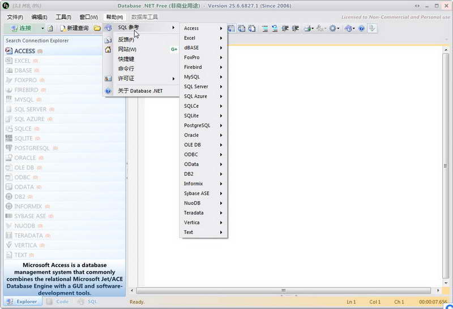Click the 连接 connect toolbar button
This screenshot has width=453, height=309.
click(22, 28)
